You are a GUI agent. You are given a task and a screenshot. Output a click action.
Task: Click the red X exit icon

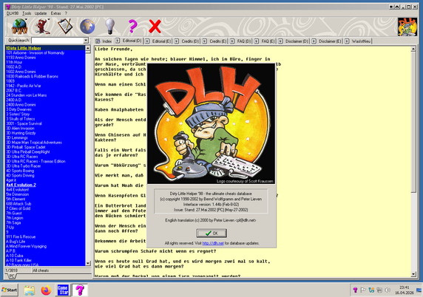click(155, 27)
